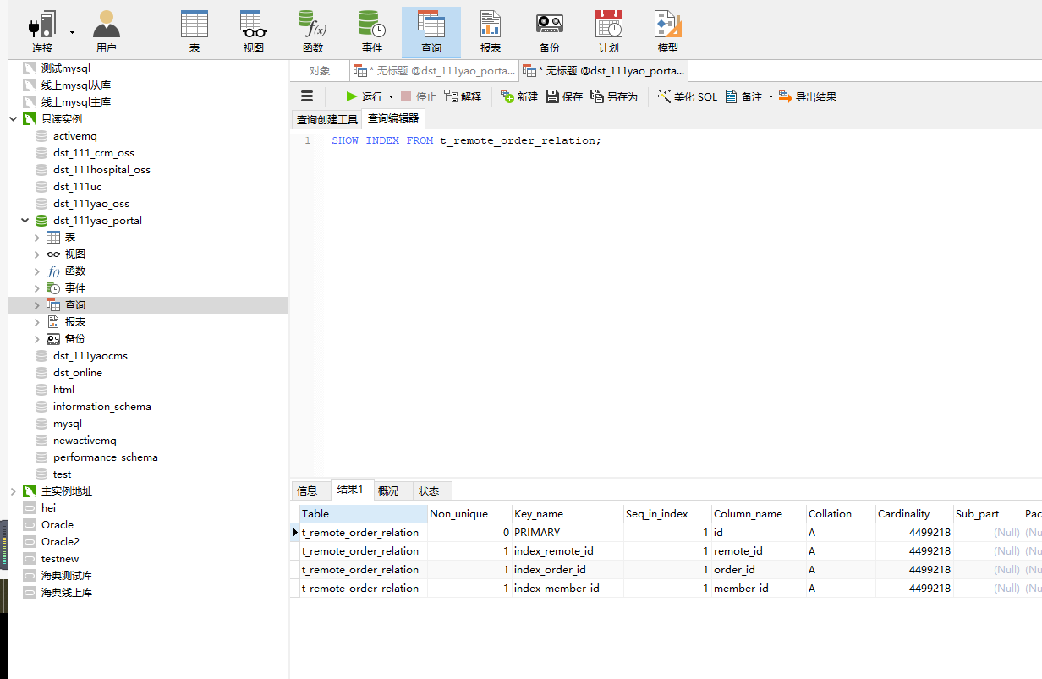Open the 事件 events toolbar icon
The image size is (1042, 679).
click(372, 32)
